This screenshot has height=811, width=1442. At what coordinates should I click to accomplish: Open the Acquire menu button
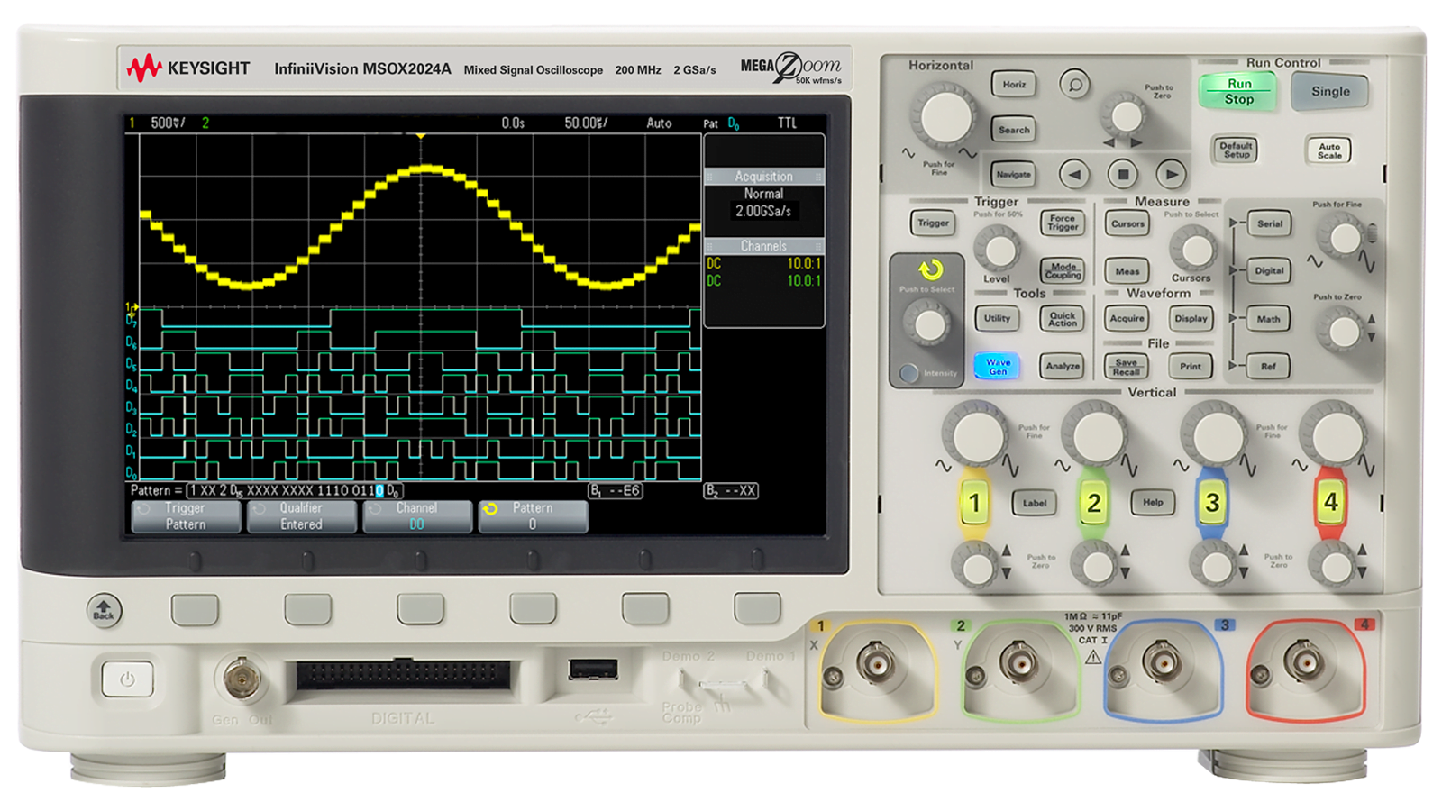point(1127,318)
